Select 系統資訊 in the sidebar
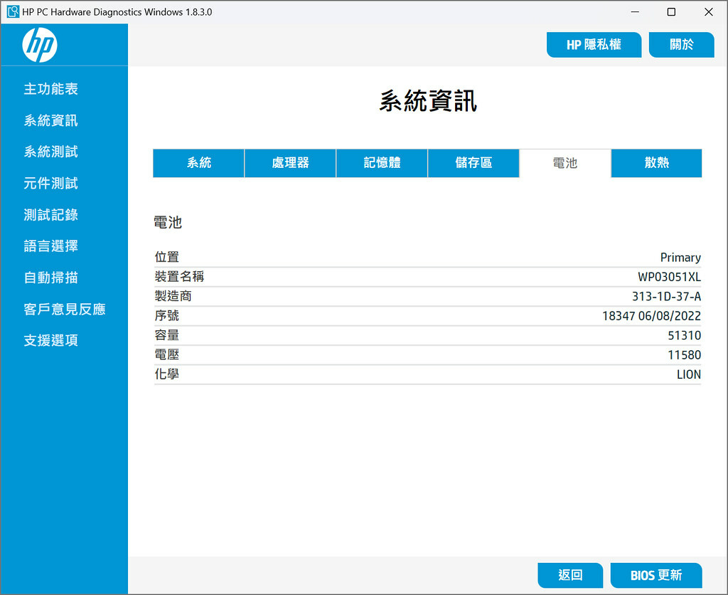Image resolution: width=728 pixels, height=595 pixels. pos(50,120)
